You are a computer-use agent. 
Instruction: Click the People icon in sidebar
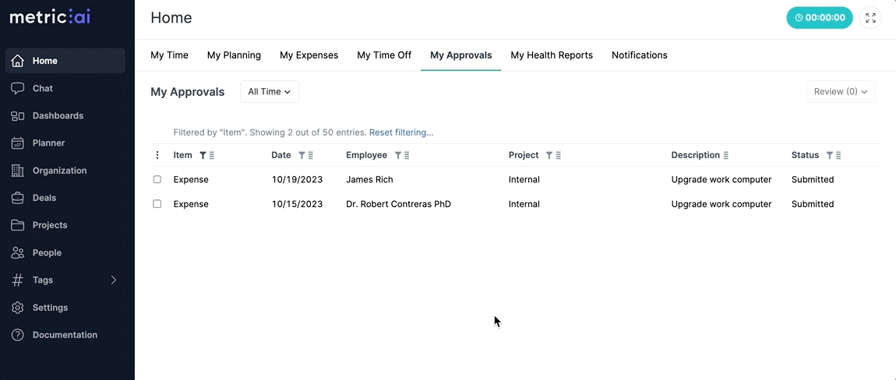click(18, 252)
